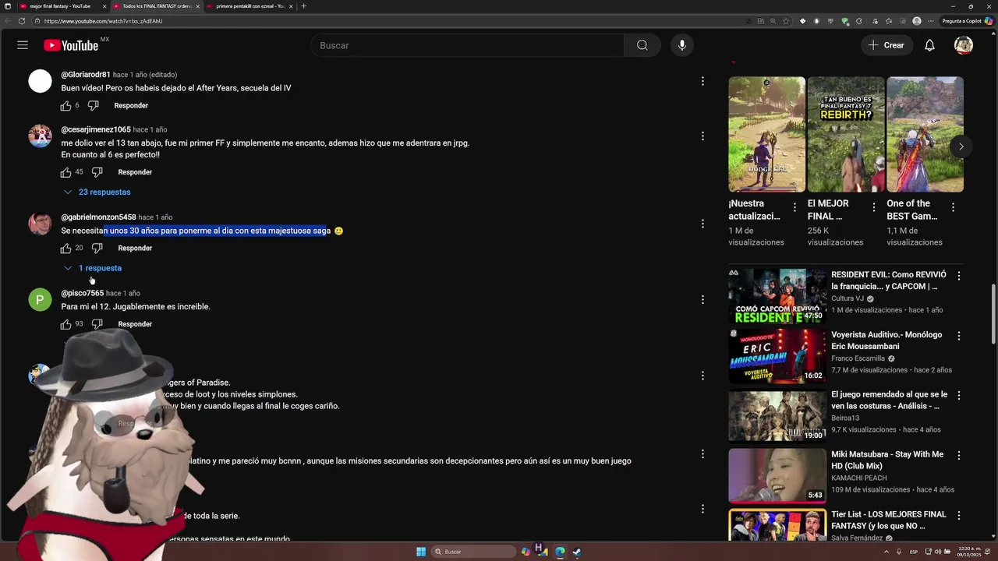
Task: Open menu for Miki Matsubara video
Action: pyautogui.click(x=959, y=456)
